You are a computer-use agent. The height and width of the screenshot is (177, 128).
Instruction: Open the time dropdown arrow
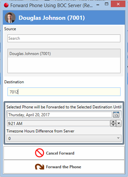[x=119, y=123]
